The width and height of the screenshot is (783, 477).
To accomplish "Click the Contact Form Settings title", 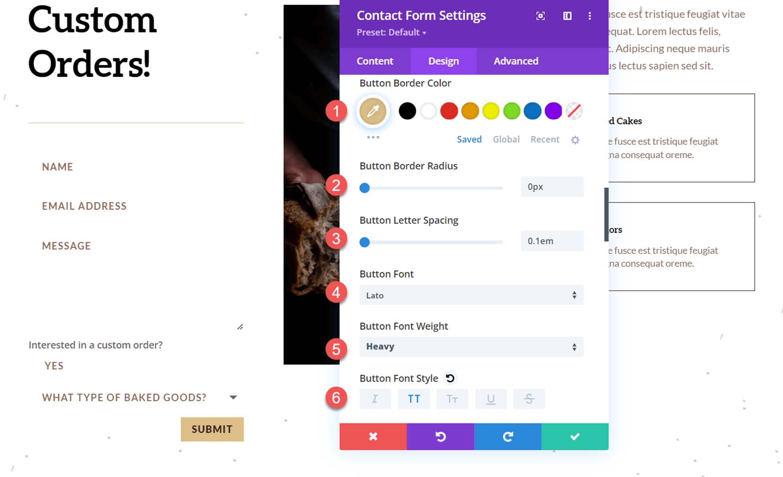I will (x=421, y=16).
